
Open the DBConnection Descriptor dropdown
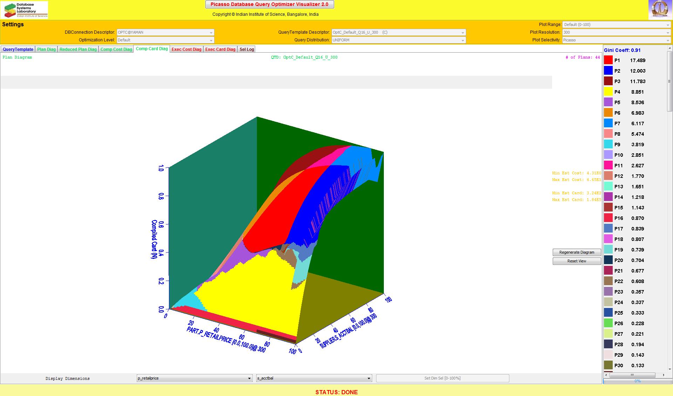tap(165, 32)
